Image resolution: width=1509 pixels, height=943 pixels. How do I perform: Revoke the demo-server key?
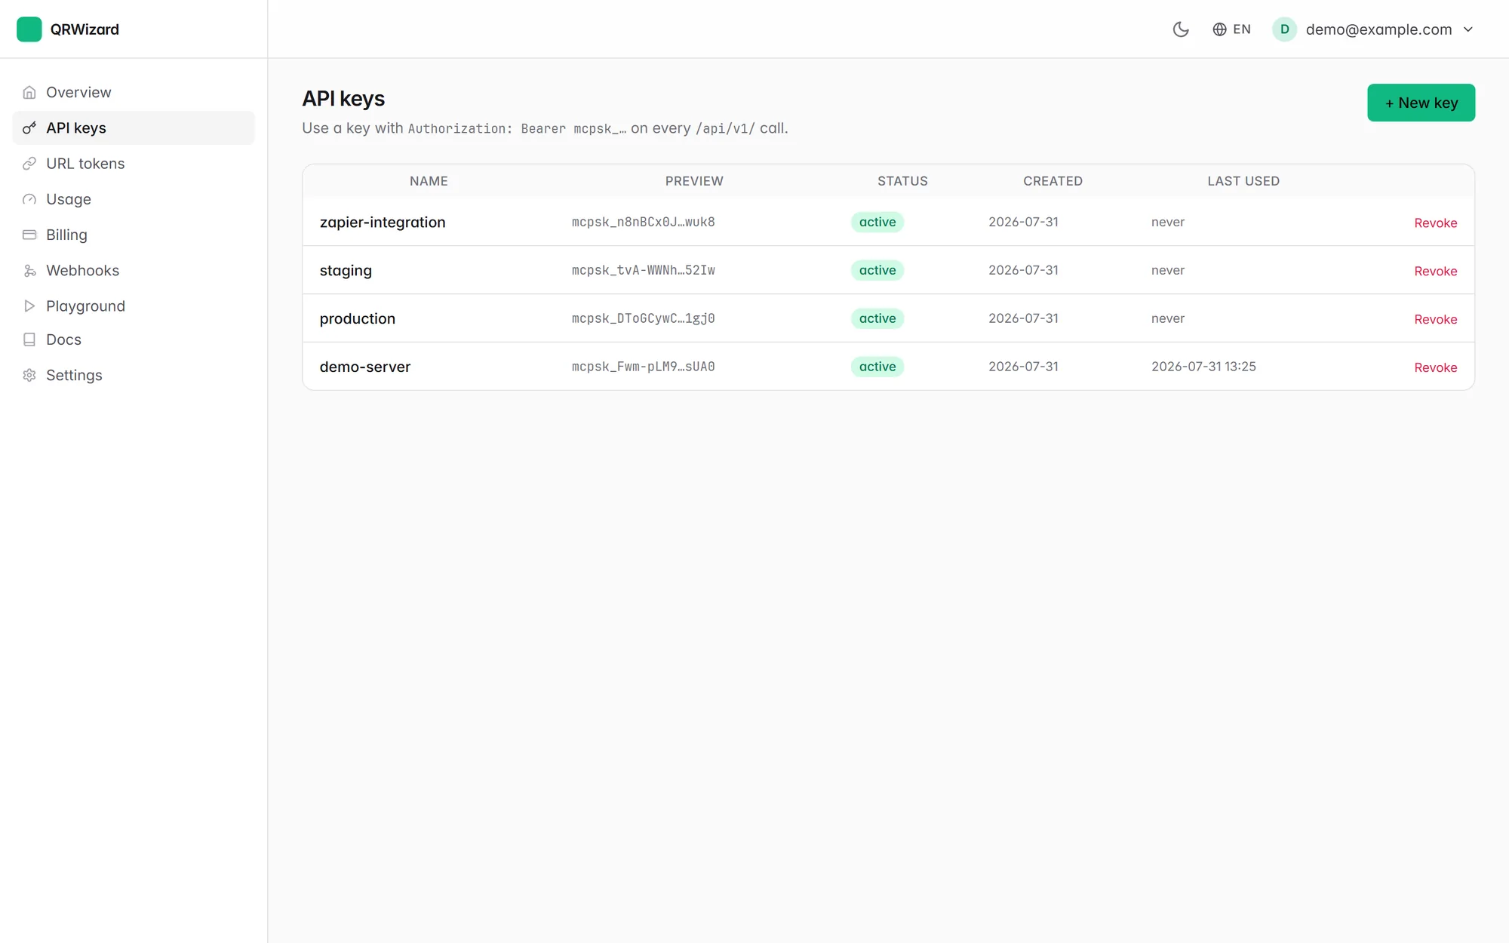click(x=1435, y=367)
